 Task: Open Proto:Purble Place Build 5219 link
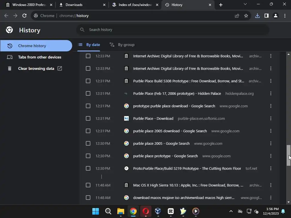pyautogui.click(x=187, y=168)
